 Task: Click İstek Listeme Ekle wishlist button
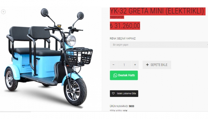[x=124, y=93]
